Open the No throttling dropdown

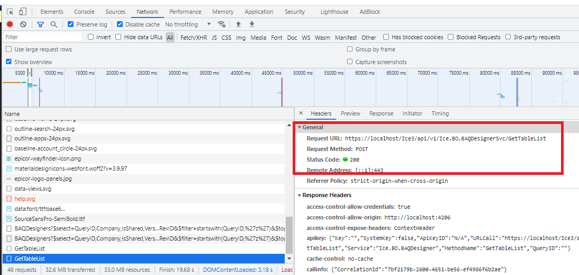point(188,24)
